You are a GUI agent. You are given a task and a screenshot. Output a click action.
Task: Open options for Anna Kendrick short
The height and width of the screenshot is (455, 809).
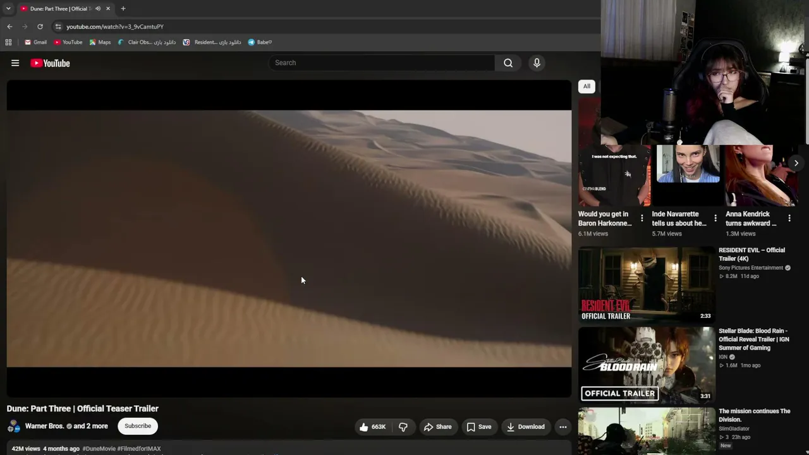pos(789,218)
